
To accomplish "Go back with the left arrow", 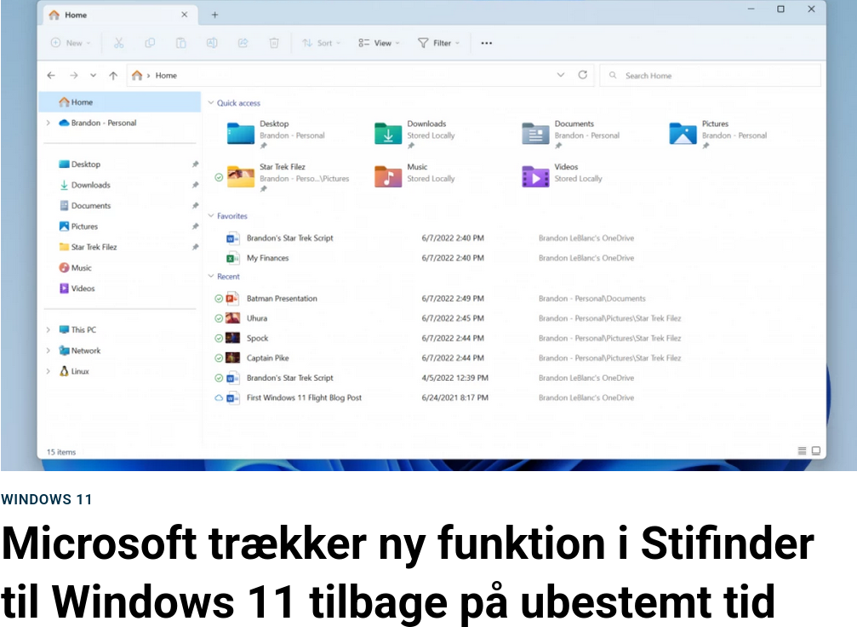I will 51,76.
